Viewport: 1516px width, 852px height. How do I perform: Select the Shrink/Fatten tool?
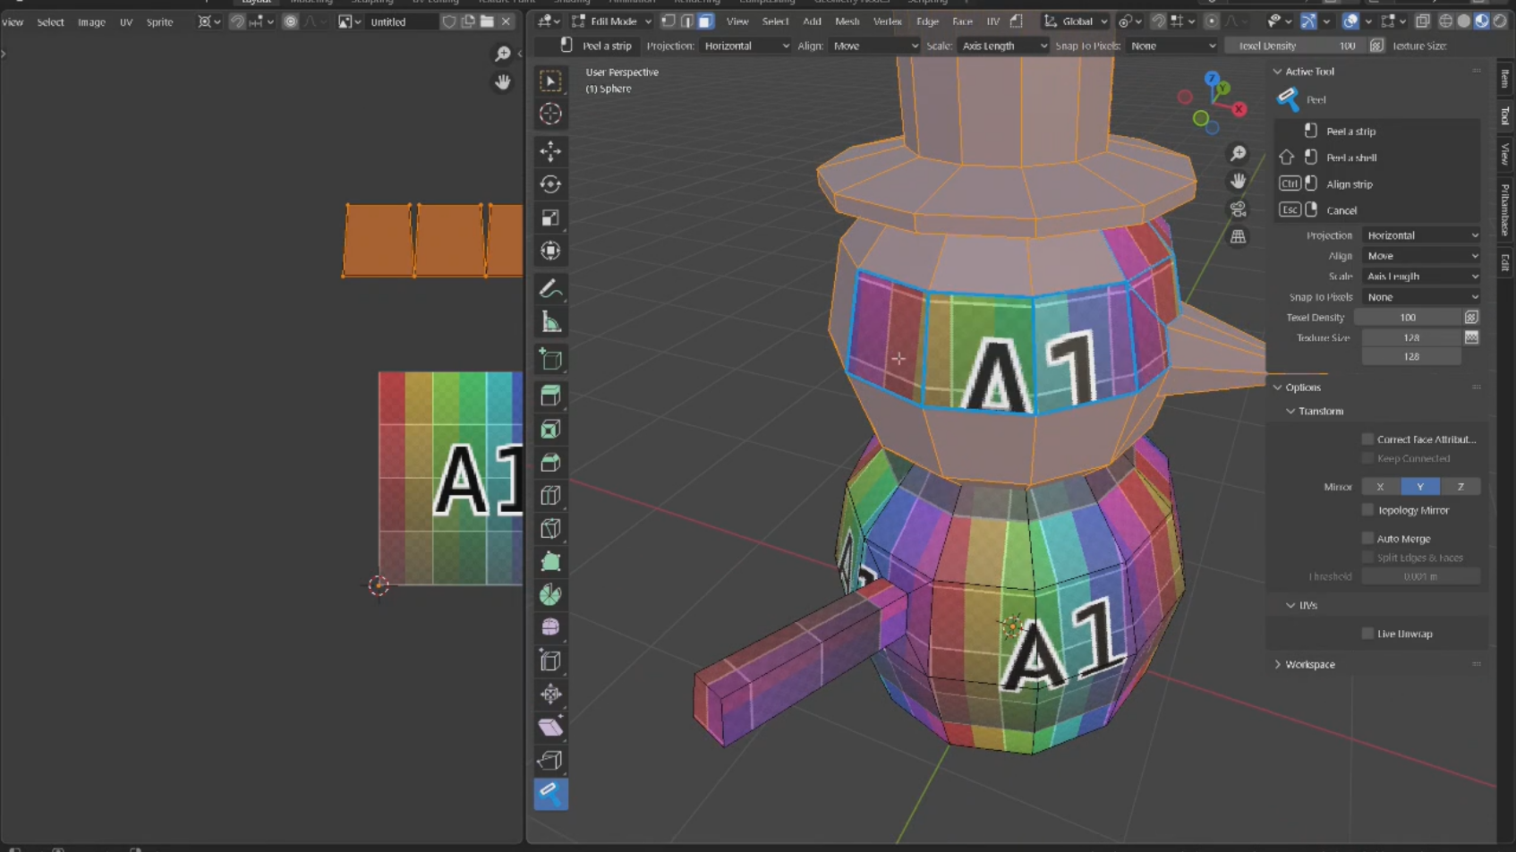coord(550,694)
